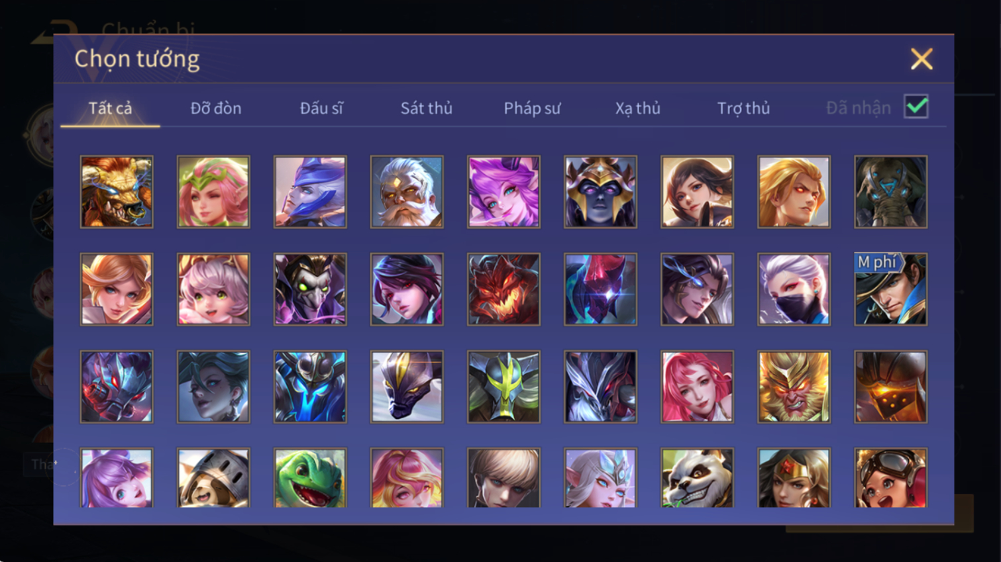Screen dimensions: 1001x562
Task: Choose the panda hero portrait
Action: pyautogui.click(x=697, y=478)
